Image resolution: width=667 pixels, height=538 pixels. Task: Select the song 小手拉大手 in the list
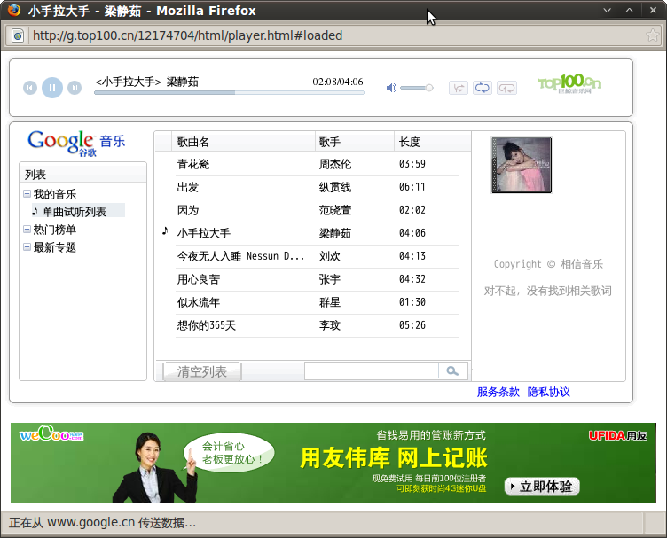pyautogui.click(x=204, y=233)
